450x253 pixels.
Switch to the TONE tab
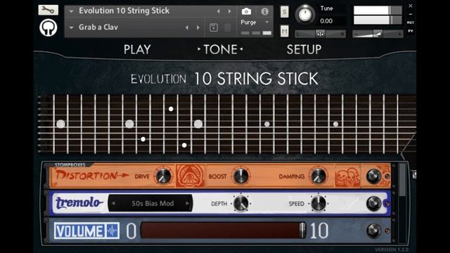pos(220,49)
